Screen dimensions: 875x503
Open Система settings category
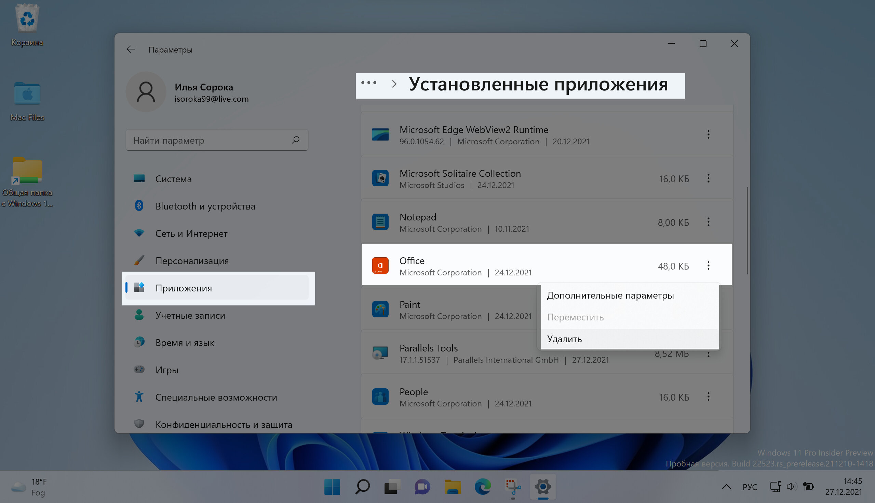217,178
